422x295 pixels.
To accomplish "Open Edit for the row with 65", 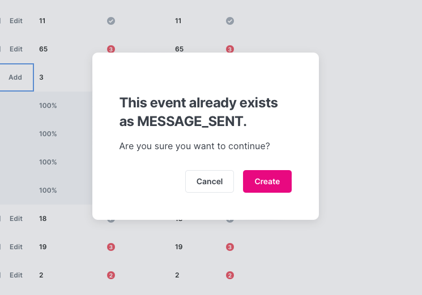I will pos(16,49).
